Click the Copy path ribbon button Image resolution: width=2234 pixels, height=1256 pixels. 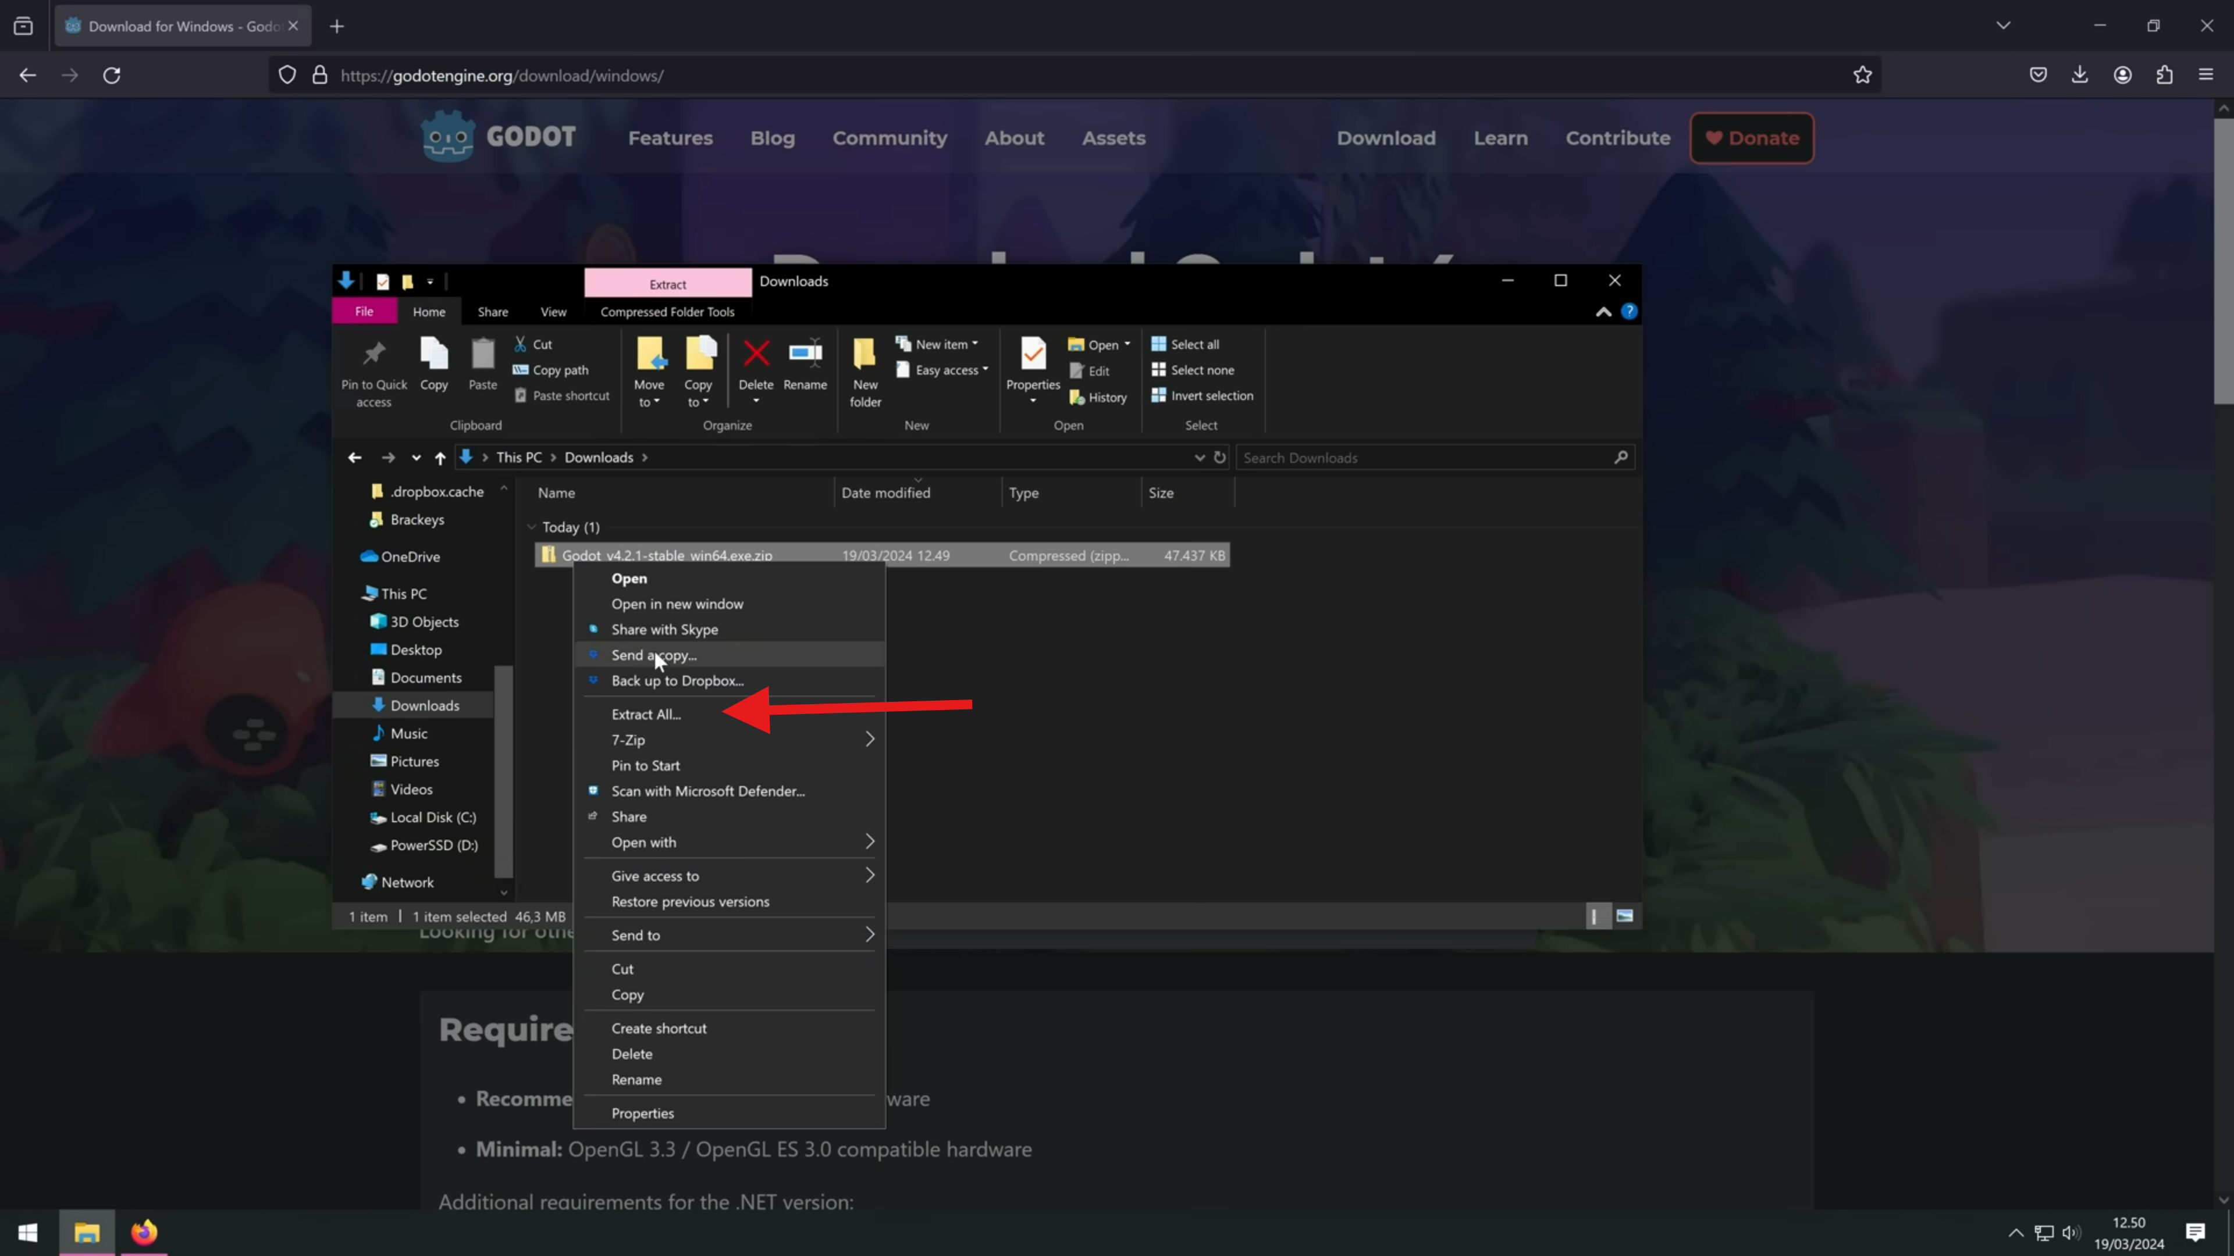(551, 370)
